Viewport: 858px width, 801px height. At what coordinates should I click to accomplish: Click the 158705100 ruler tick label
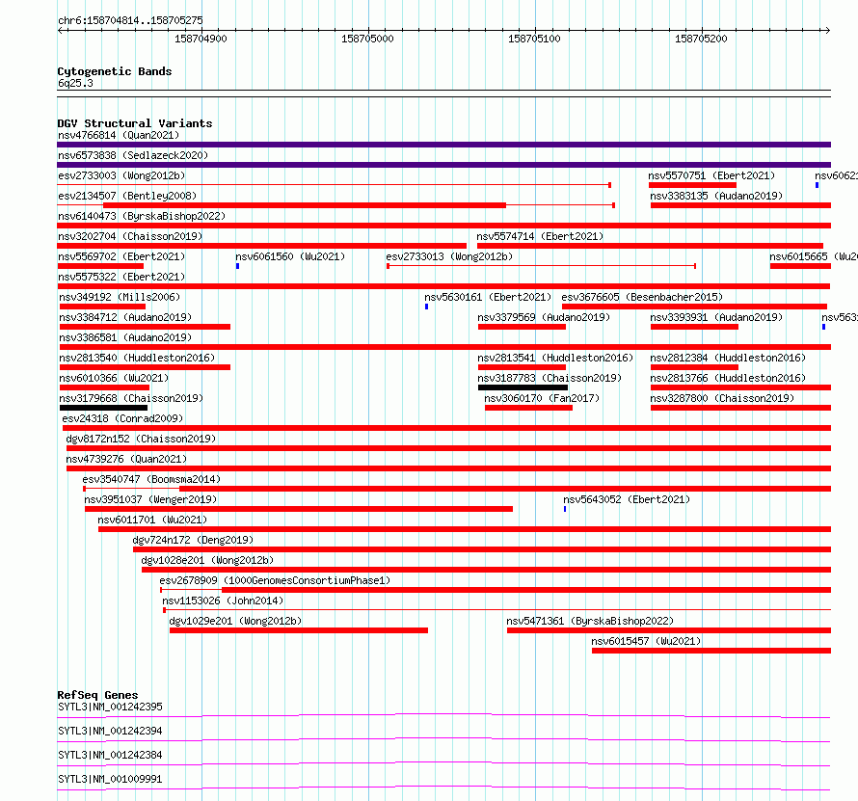click(534, 39)
